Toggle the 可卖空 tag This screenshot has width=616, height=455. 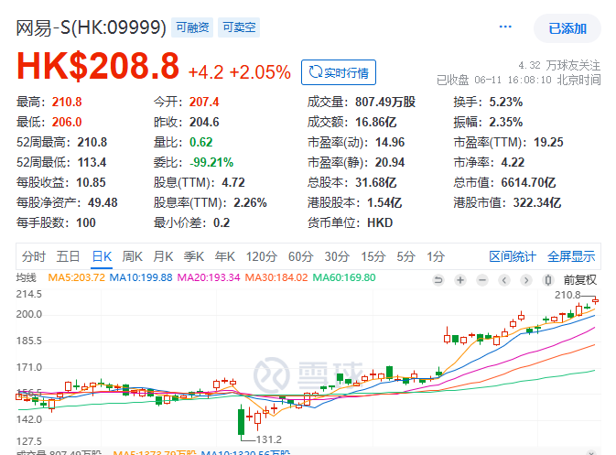pyautogui.click(x=240, y=28)
